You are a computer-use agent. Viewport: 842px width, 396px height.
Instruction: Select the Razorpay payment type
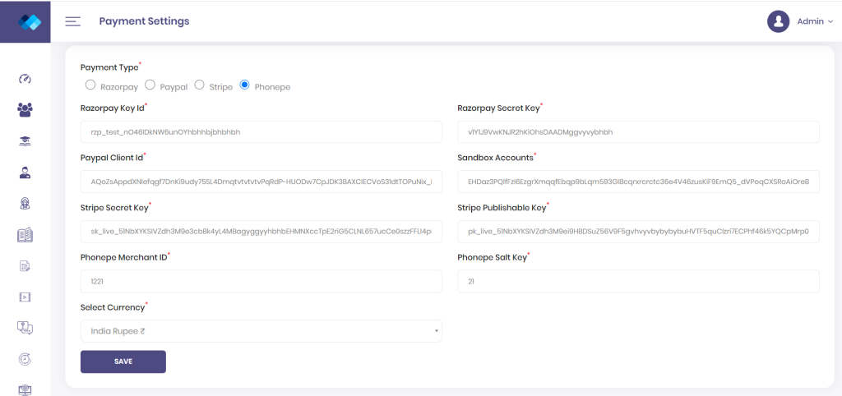point(90,85)
